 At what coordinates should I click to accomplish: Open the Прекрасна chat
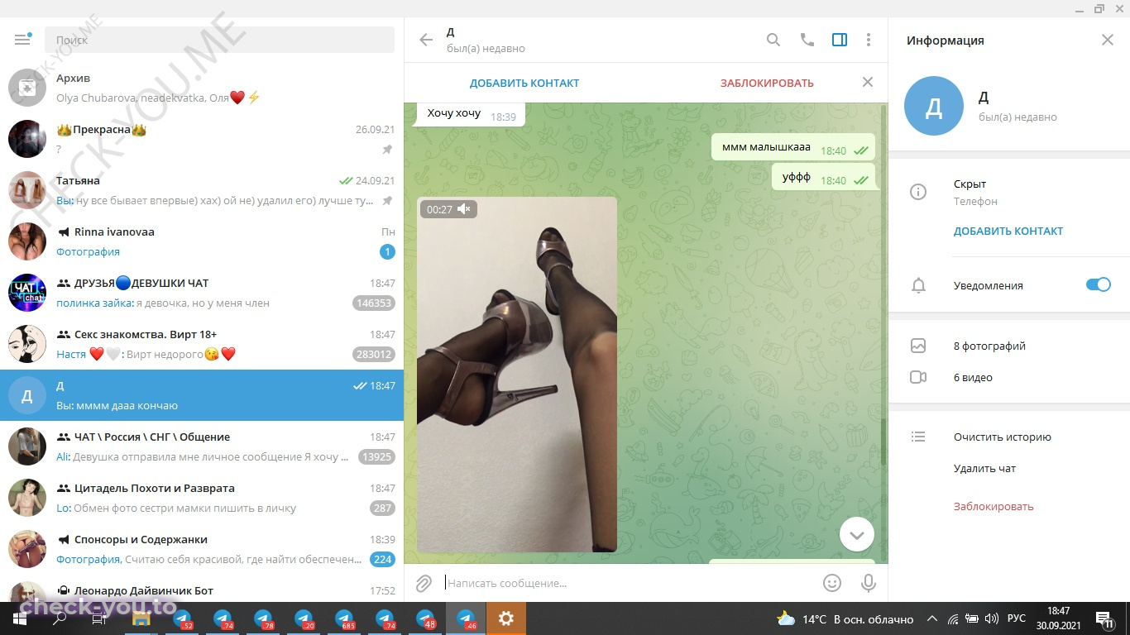(x=202, y=139)
